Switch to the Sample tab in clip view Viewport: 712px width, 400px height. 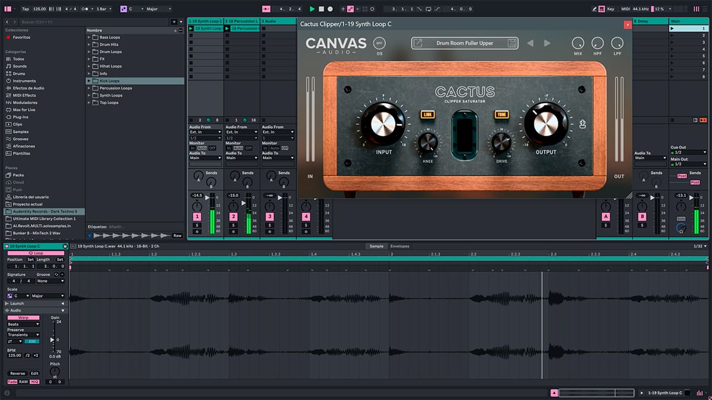[376, 246]
